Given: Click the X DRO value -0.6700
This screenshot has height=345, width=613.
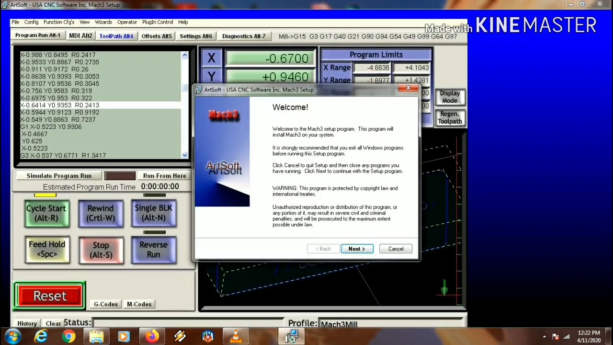Looking at the screenshot, I should (x=270, y=58).
